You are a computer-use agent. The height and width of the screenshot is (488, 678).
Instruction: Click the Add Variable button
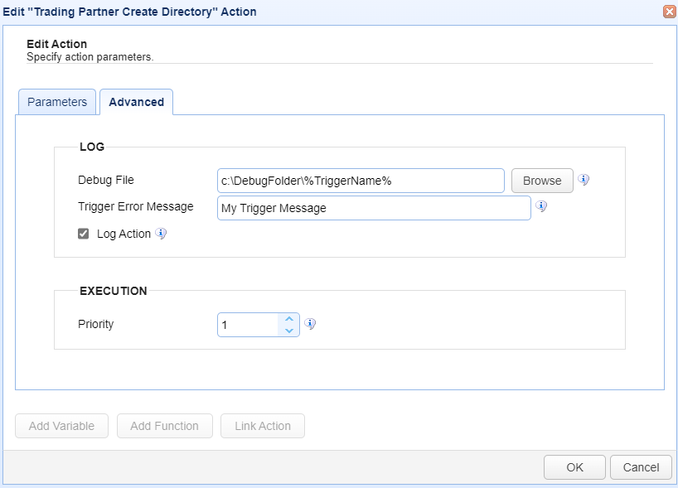pos(61,426)
